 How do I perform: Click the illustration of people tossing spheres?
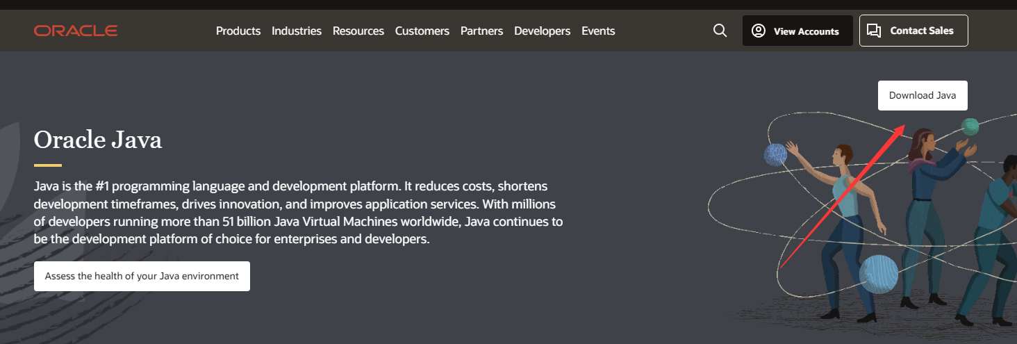point(862,219)
